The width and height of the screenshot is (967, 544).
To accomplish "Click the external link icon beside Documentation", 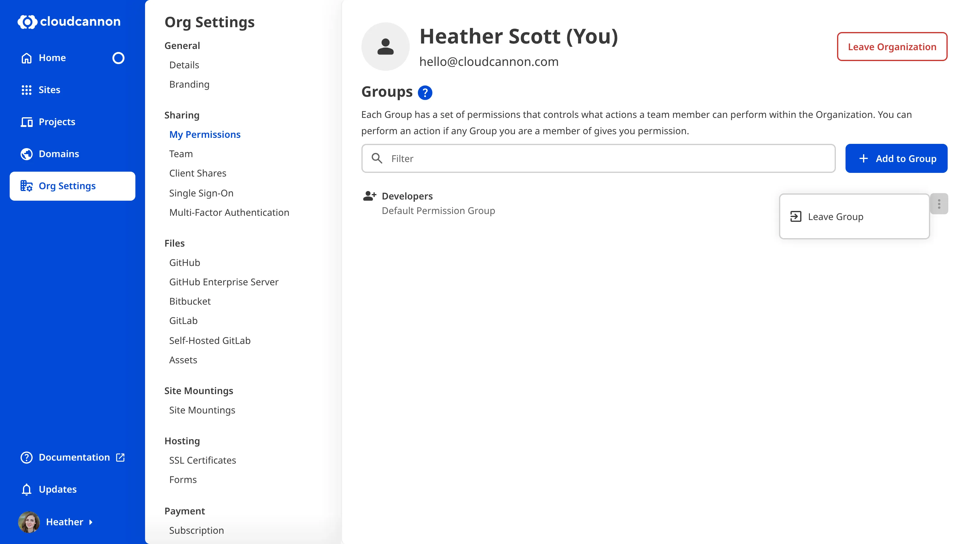I will 120,457.
